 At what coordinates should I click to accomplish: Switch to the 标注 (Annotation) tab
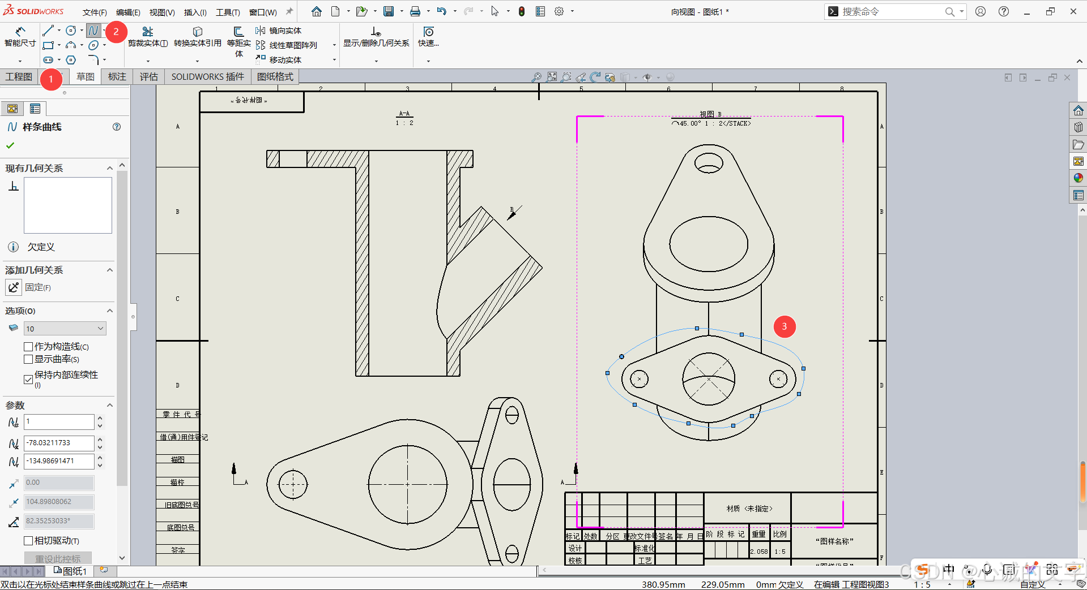(x=117, y=76)
